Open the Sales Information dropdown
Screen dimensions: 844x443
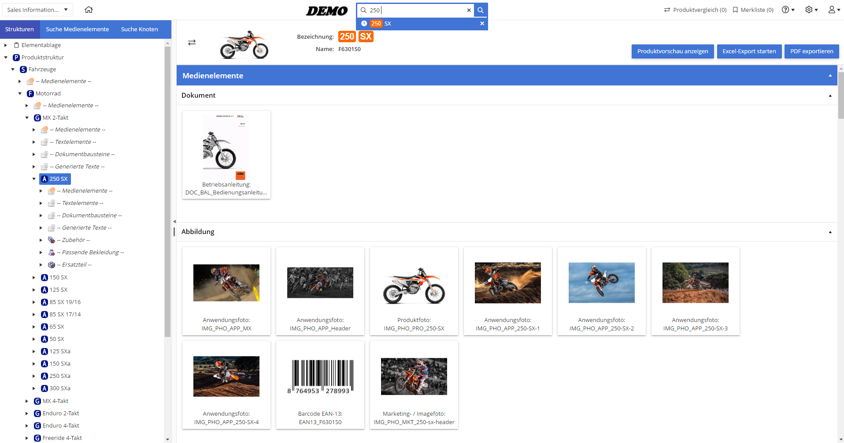(x=38, y=10)
